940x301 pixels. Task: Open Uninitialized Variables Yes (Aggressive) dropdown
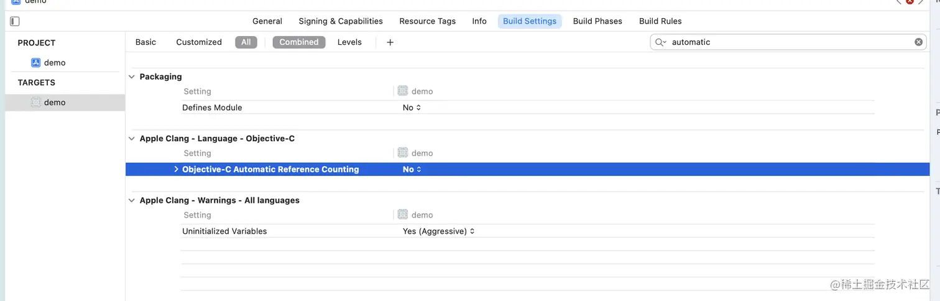[x=438, y=231]
